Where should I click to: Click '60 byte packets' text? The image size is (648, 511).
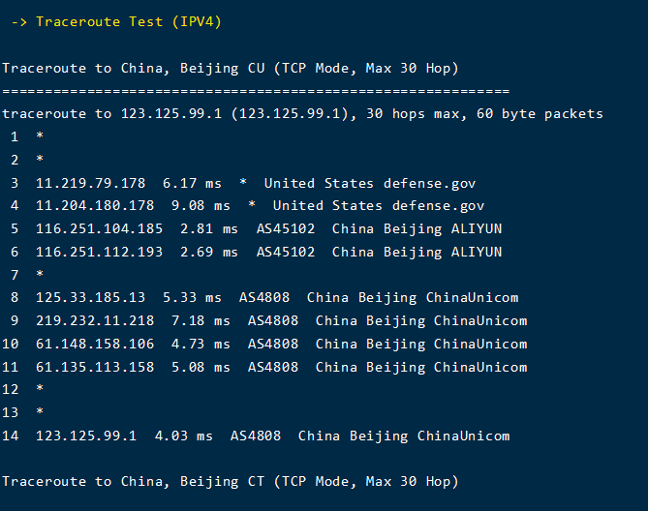tap(540, 114)
